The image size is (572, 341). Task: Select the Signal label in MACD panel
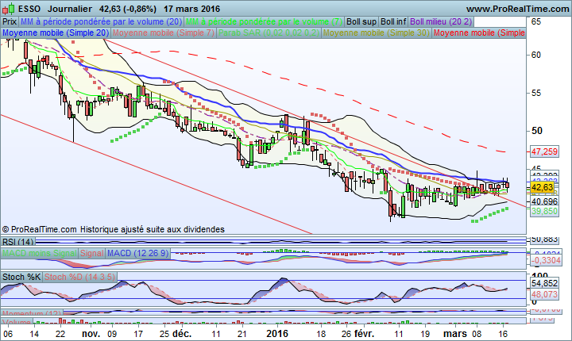[92, 253]
